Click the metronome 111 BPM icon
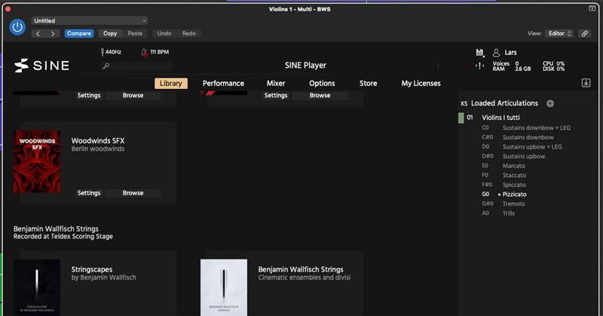The width and height of the screenshot is (603, 316). pos(144,53)
